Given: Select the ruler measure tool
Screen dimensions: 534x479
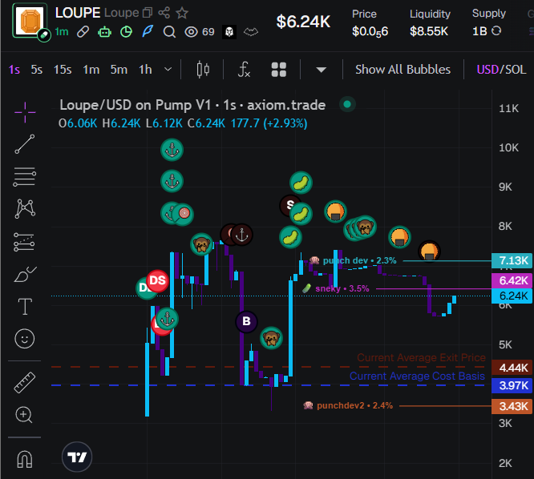Looking at the screenshot, I should tap(25, 382).
